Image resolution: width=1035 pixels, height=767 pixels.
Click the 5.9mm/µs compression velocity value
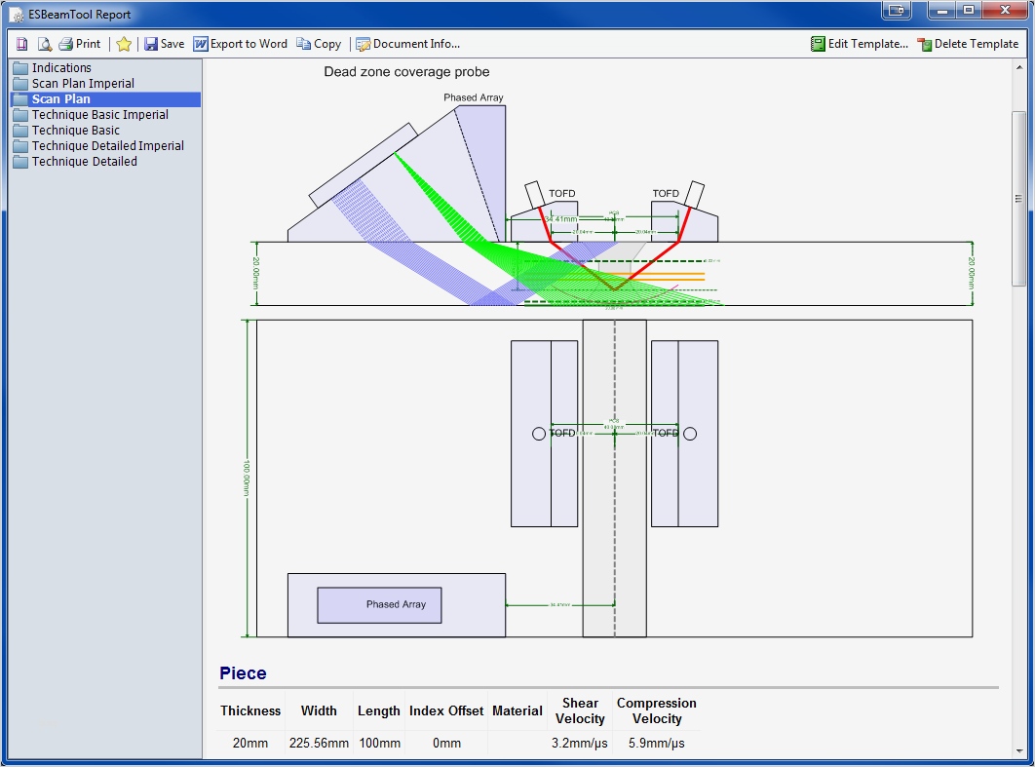pos(657,744)
